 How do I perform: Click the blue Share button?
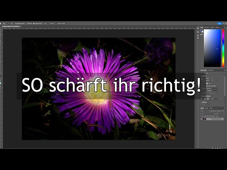click(219, 24)
